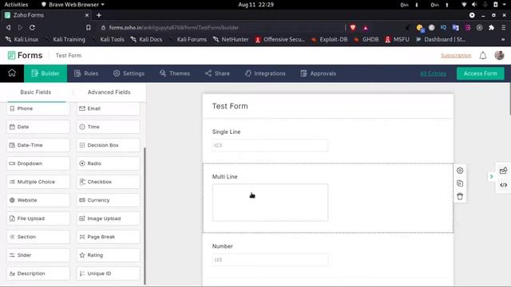
Task: Open the Subscription link
Action: tap(456, 56)
